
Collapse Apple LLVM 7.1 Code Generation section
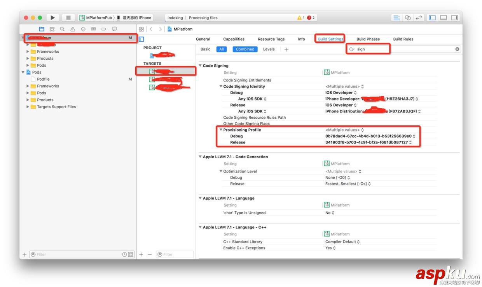point(200,157)
